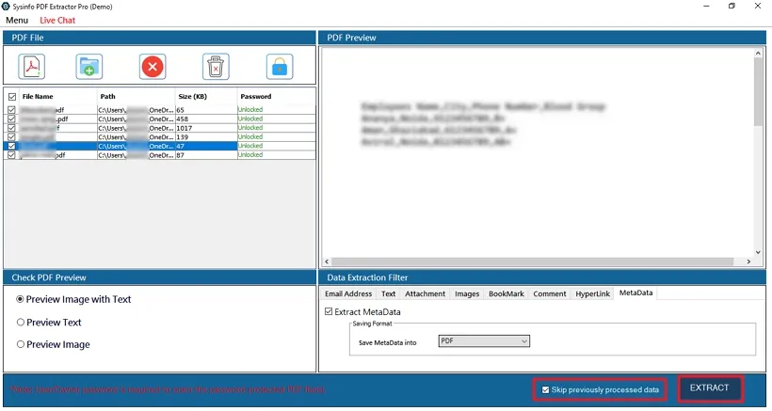
Task: Click the preview horizontal scrollbar thumb
Action: coord(532,261)
